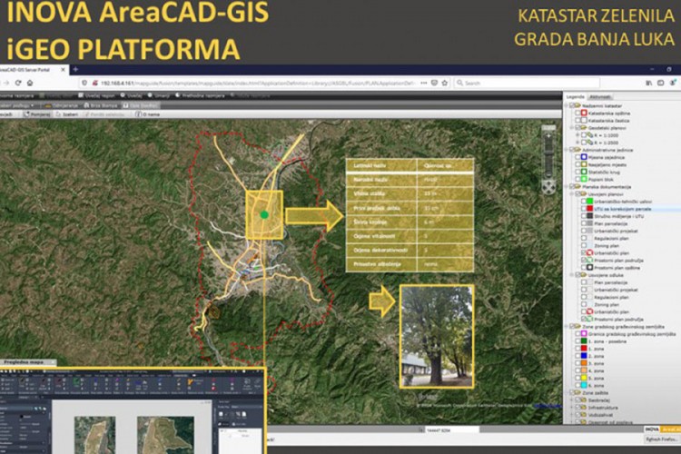The width and height of the screenshot is (681, 454).
Task: Go to the browser home page
Action: click(30, 83)
